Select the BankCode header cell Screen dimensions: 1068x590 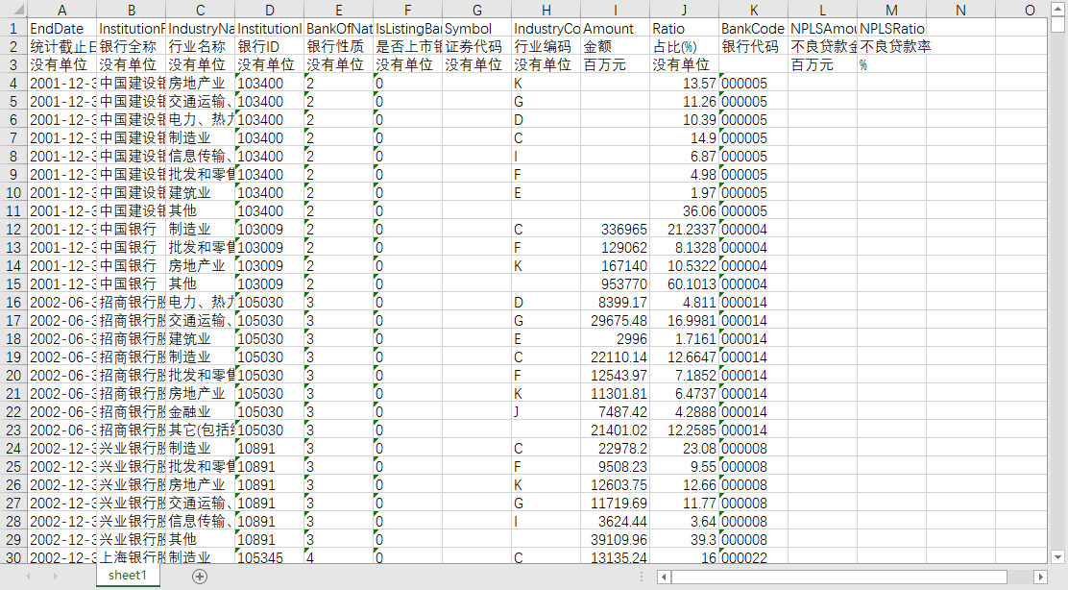coord(753,29)
